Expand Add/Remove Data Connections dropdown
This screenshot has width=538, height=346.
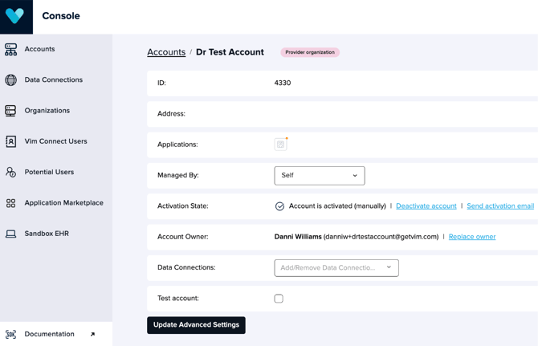[x=336, y=268]
